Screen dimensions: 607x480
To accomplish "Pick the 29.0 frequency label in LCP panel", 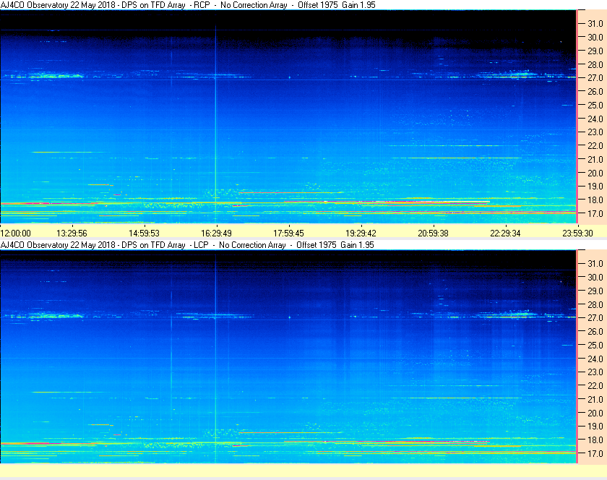I will click(x=595, y=291).
